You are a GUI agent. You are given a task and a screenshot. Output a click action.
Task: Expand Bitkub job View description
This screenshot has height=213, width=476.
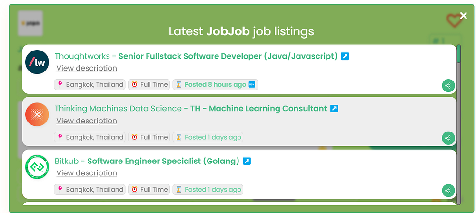pyautogui.click(x=87, y=173)
